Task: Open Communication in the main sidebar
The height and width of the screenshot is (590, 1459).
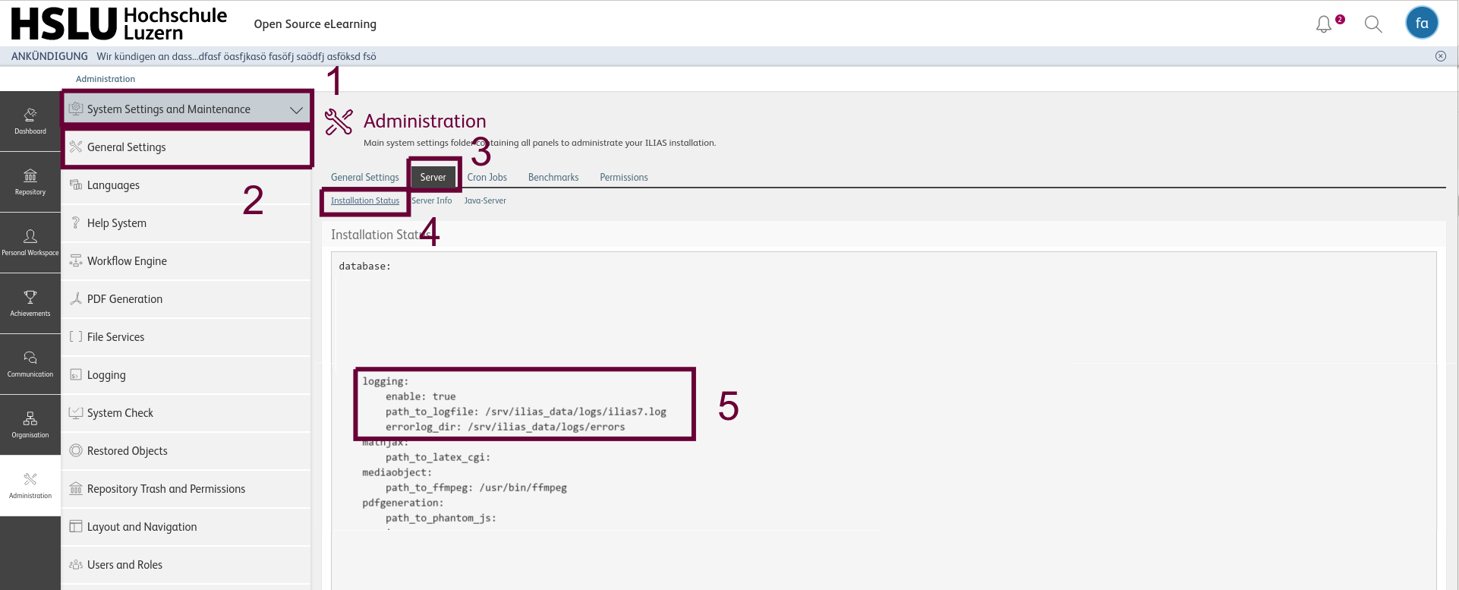Action: tap(30, 364)
